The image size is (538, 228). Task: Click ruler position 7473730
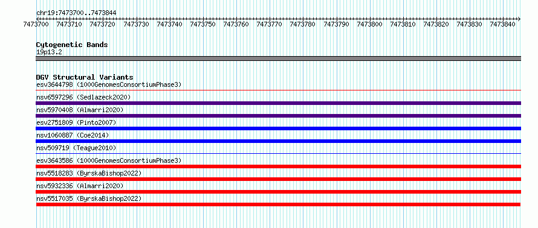click(x=136, y=24)
